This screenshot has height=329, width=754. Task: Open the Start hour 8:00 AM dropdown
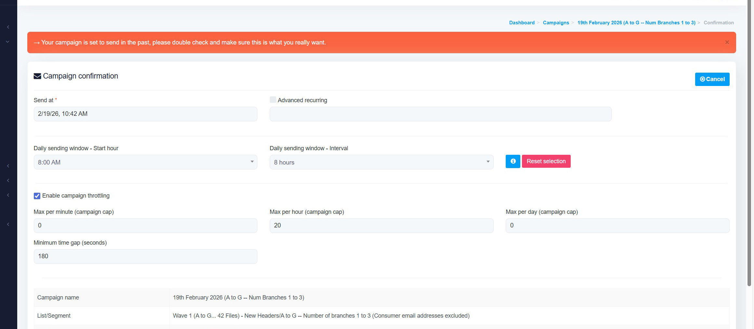pyautogui.click(x=145, y=162)
